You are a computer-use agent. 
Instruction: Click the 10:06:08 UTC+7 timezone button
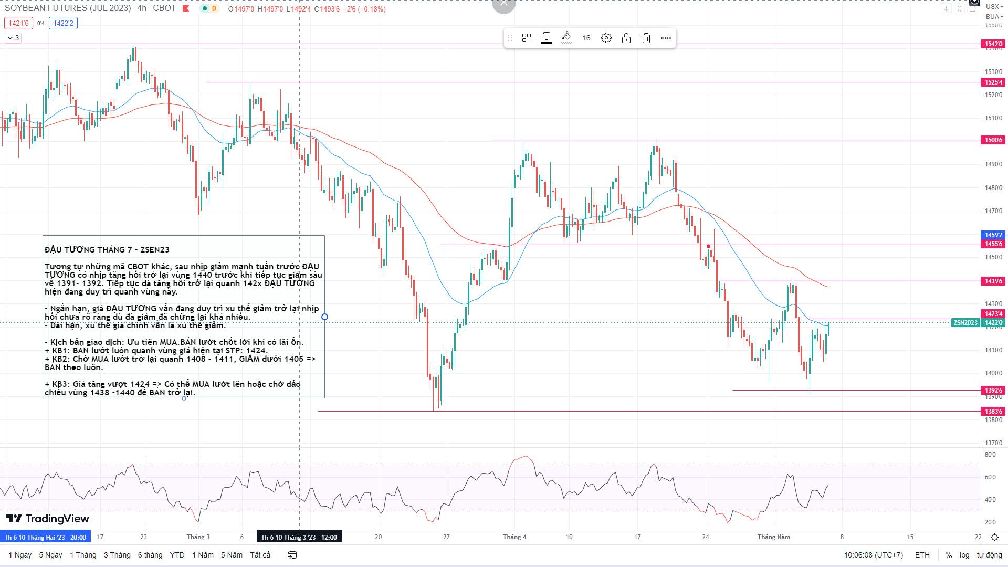tap(874, 555)
